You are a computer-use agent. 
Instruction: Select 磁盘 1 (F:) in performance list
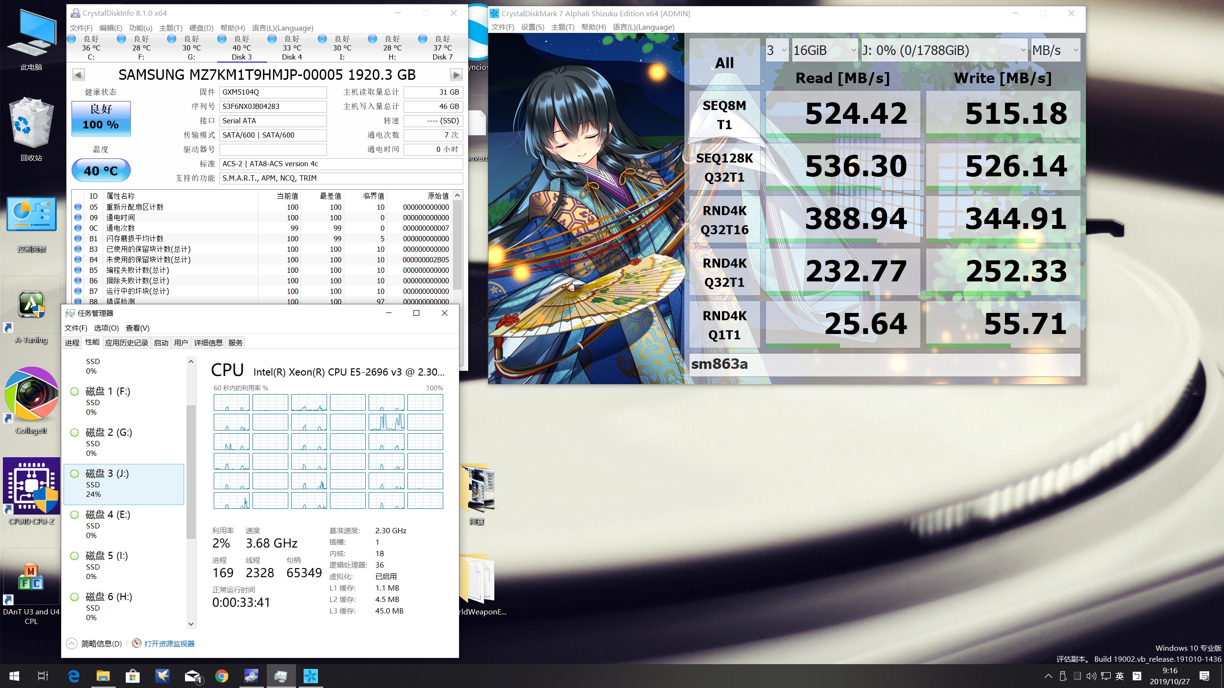pos(124,401)
